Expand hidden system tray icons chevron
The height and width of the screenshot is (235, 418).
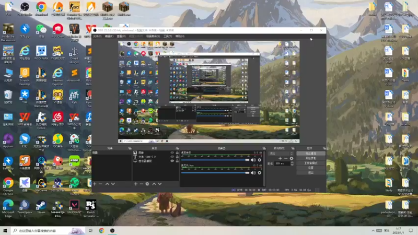tap(373, 231)
